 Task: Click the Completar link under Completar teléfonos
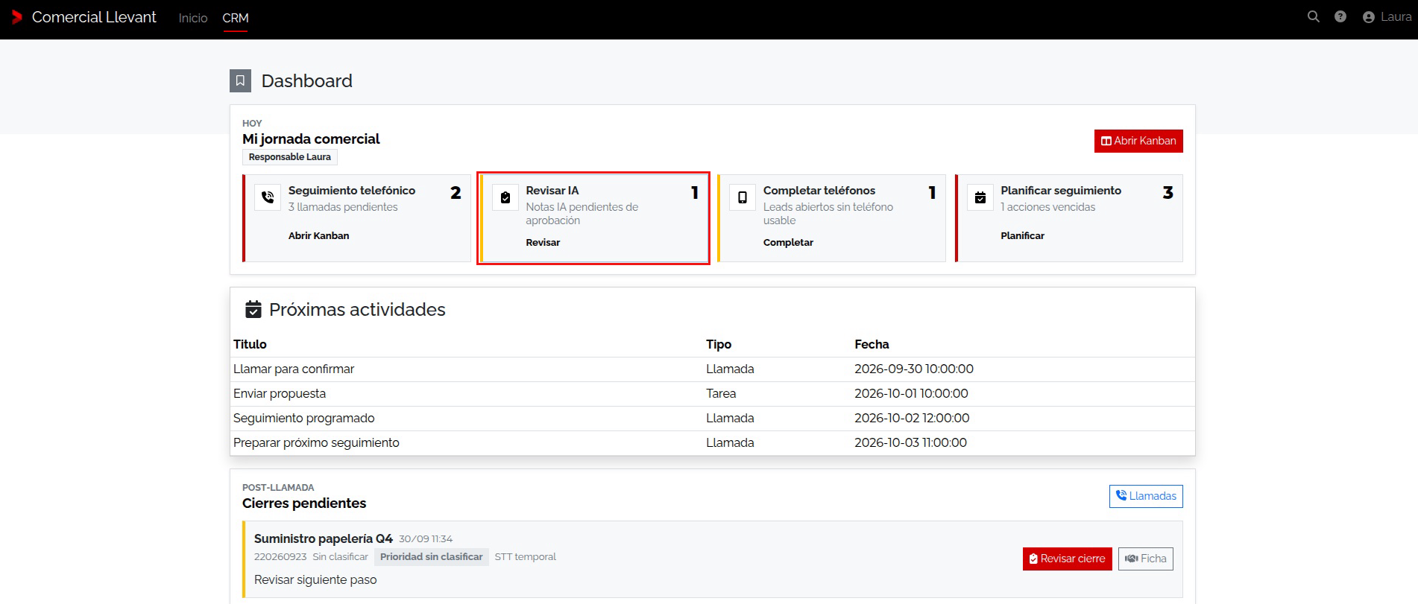788,242
